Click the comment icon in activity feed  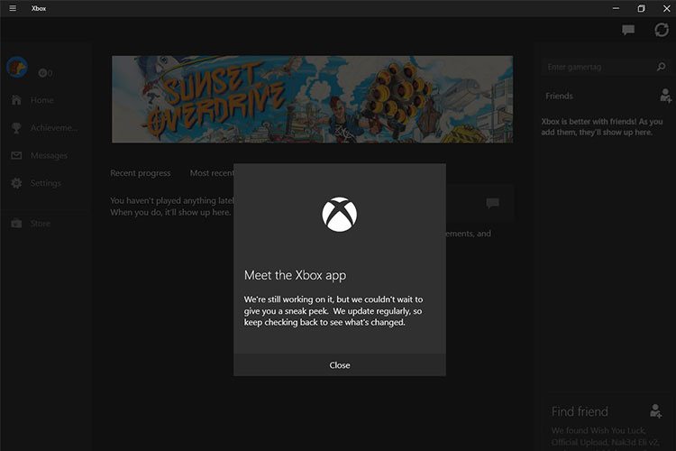[492, 203]
